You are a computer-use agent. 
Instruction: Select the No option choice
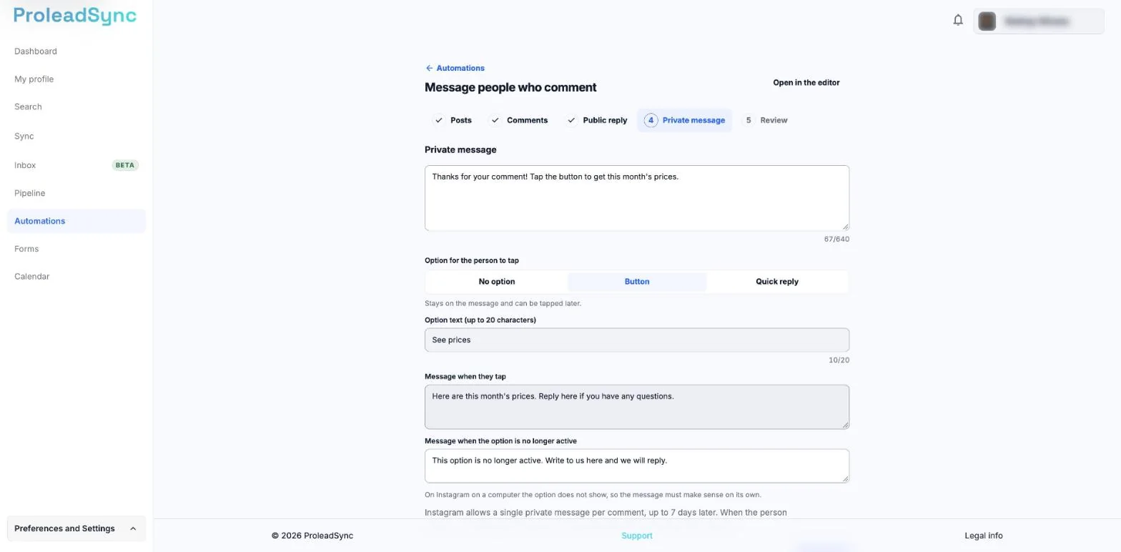coord(497,282)
